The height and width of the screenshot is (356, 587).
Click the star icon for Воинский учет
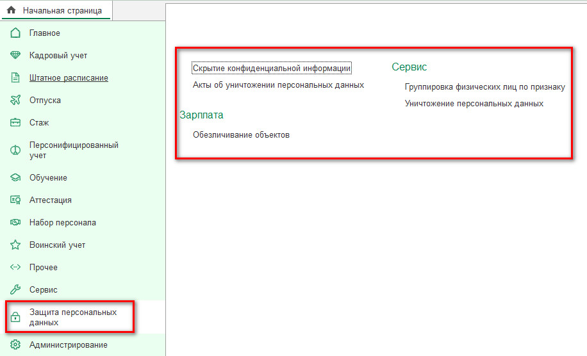tap(16, 245)
